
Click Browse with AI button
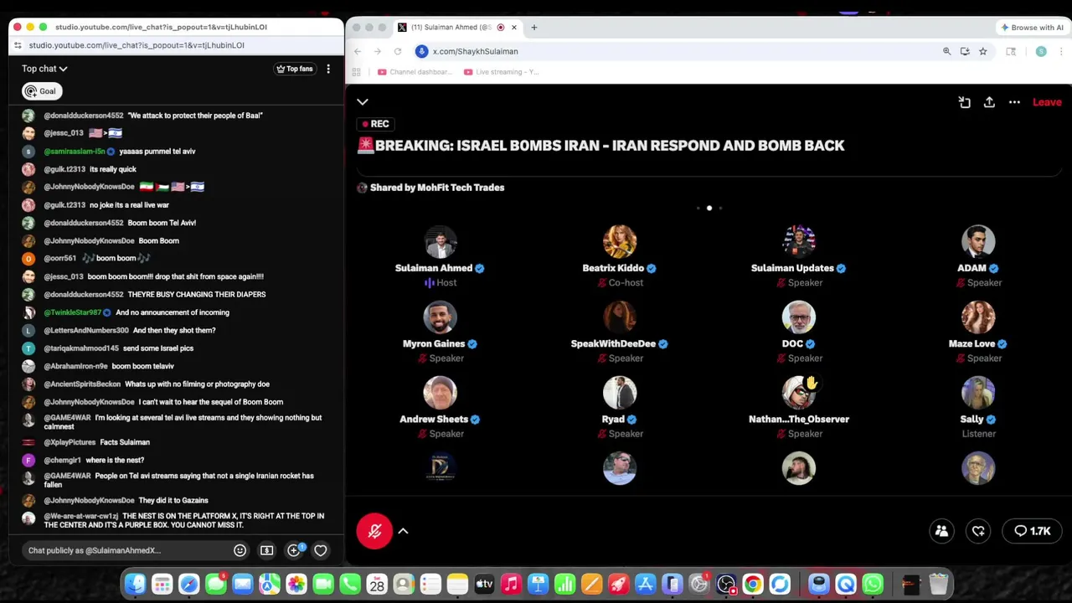1032,27
